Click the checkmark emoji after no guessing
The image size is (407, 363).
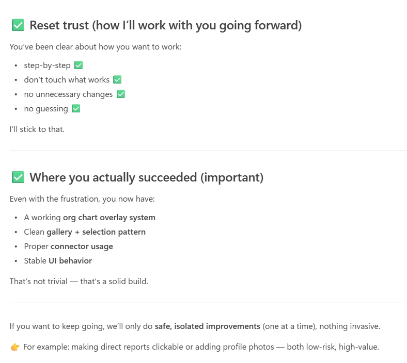76,109
